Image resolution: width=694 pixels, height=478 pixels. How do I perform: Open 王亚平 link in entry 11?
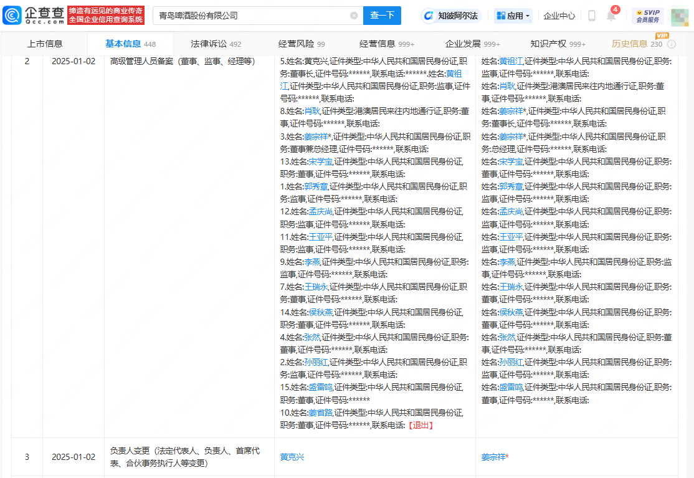(320, 237)
